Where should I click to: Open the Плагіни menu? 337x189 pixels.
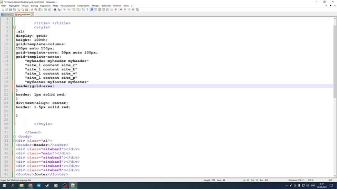pyautogui.click(x=117, y=6)
